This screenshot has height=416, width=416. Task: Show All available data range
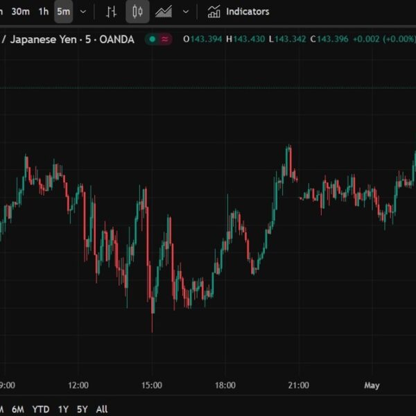102,409
